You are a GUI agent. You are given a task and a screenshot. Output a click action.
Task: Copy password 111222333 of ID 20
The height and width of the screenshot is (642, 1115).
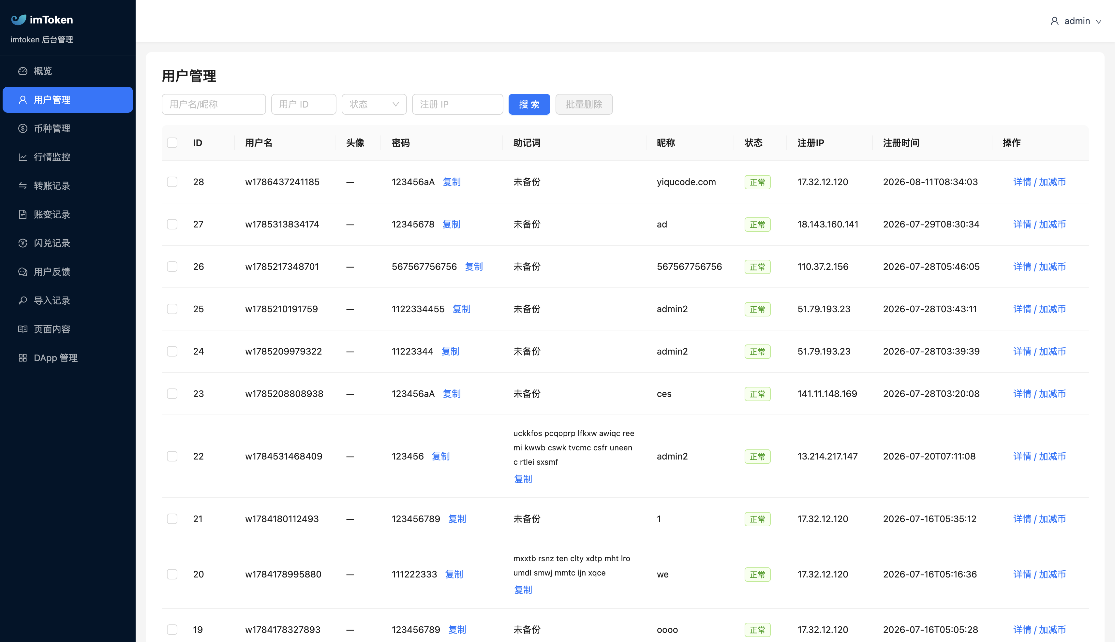(x=454, y=575)
